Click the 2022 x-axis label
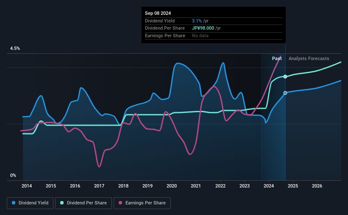Viewport: 348px width, 215px height. [220, 186]
